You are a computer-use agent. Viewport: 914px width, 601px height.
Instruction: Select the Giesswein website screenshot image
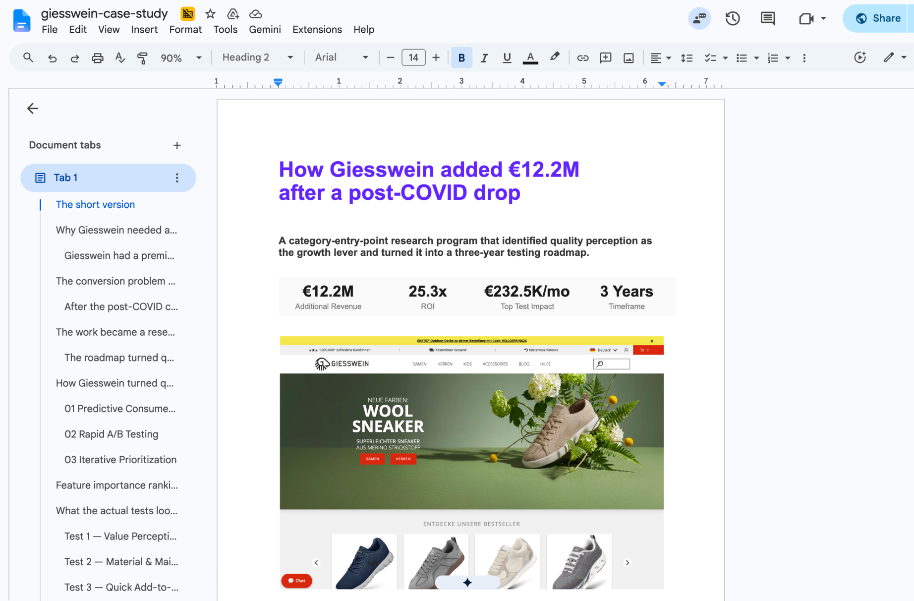point(471,463)
